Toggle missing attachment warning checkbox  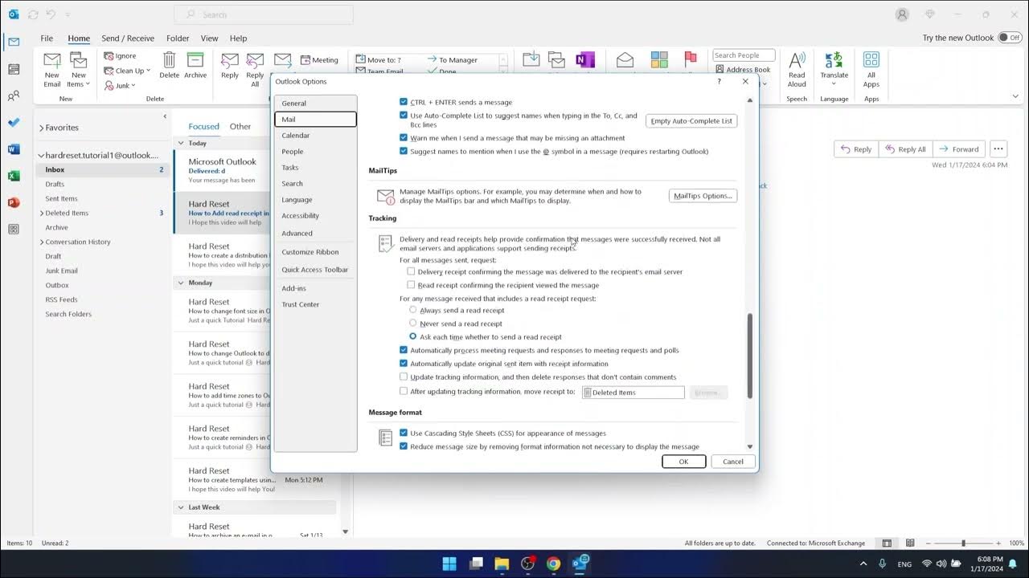[404, 138]
